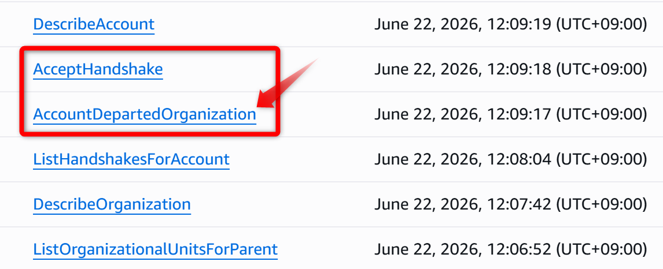Click the UTC+09:00 label in the ListOrganizationalUnitsForParent row

601,249
